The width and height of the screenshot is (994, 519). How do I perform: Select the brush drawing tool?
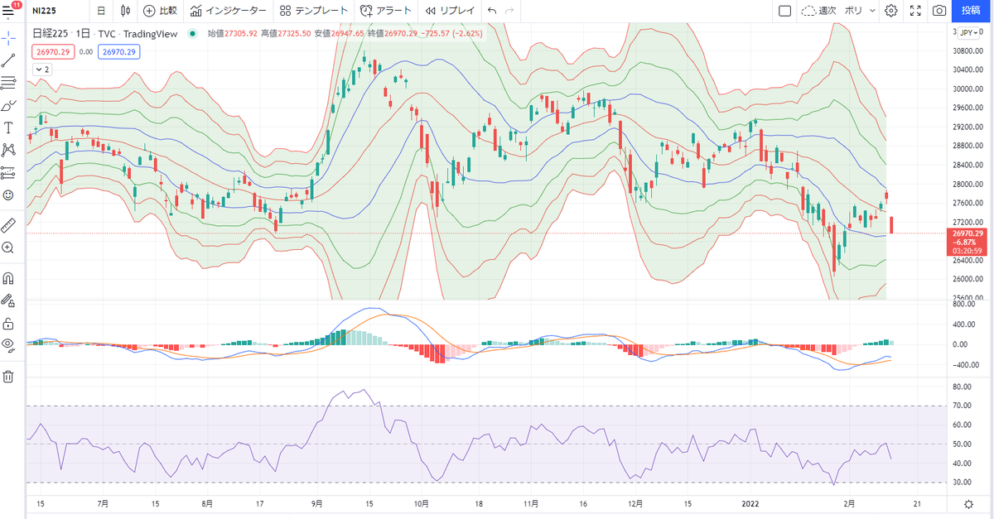coord(8,105)
